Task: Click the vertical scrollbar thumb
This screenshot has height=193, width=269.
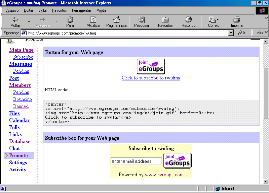Action: point(265,93)
